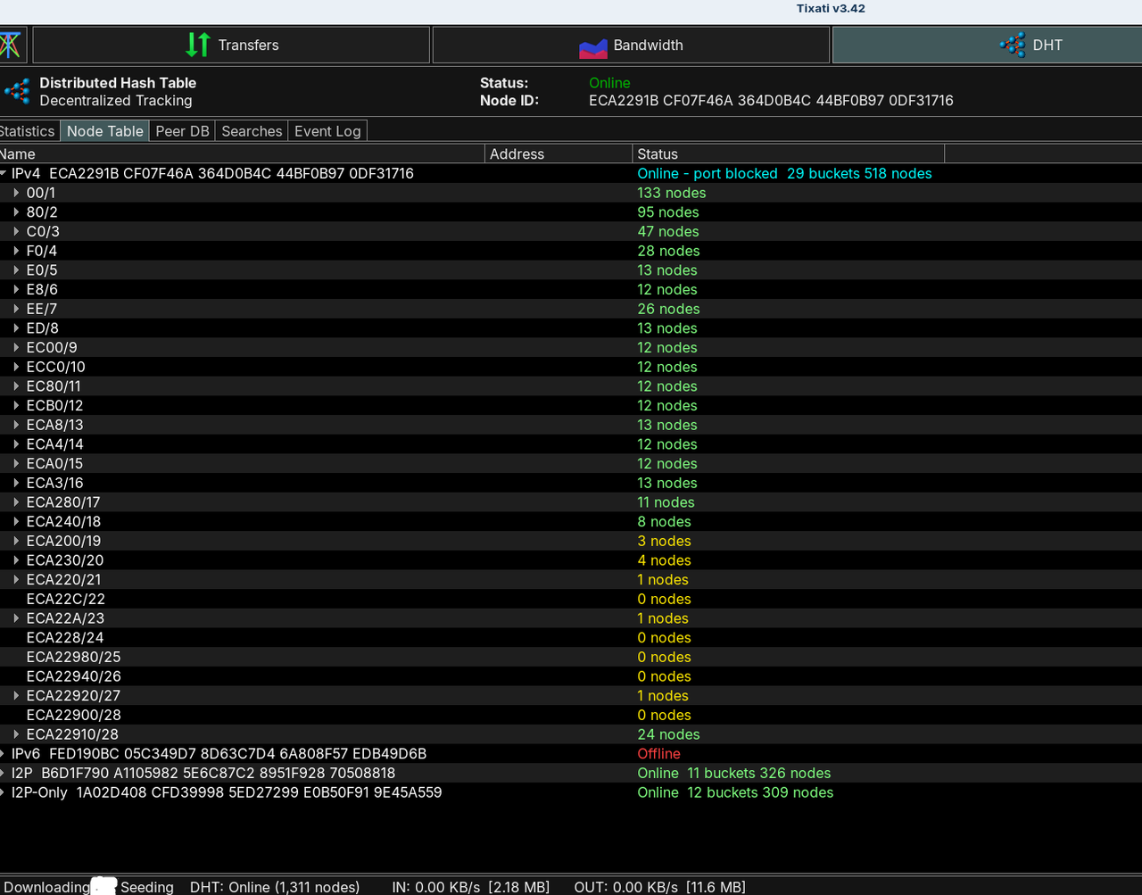This screenshot has height=895, width=1142.
Task: Select the ECA22C/22 bucket row
Action: point(571,599)
